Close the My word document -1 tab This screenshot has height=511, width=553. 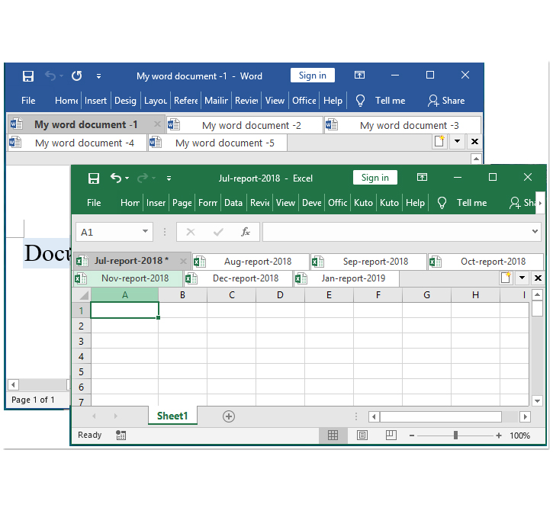pos(157,124)
